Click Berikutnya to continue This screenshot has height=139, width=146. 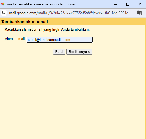click(x=79, y=52)
